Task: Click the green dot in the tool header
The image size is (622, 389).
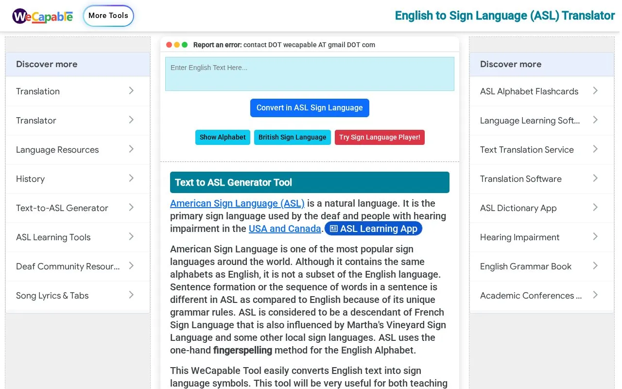Action: [x=185, y=45]
